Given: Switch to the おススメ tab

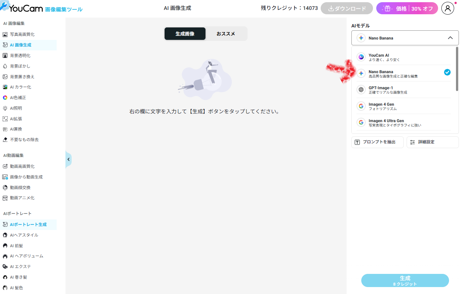Looking at the screenshot, I should (x=226, y=34).
